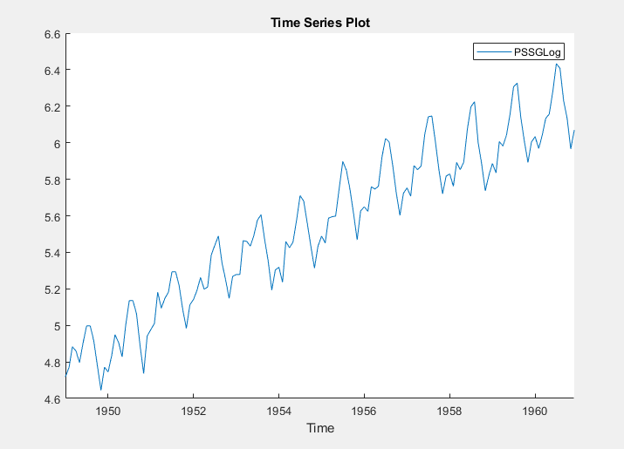Select the 1958 x-axis tick label

point(449,411)
